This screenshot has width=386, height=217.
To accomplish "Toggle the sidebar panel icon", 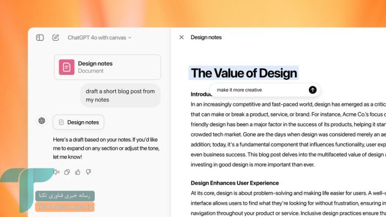I will 40,37.
